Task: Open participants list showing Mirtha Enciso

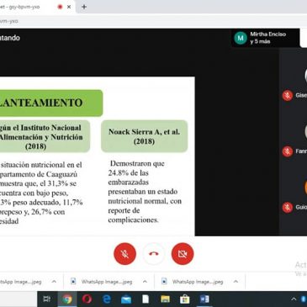Action: tap(265, 38)
